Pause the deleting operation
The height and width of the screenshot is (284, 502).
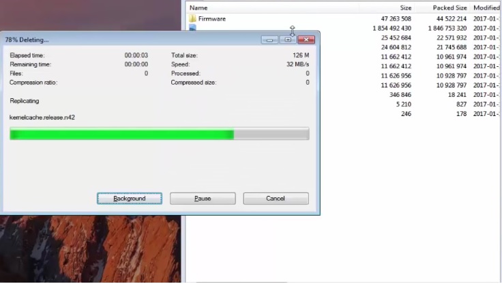(x=203, y=199)
